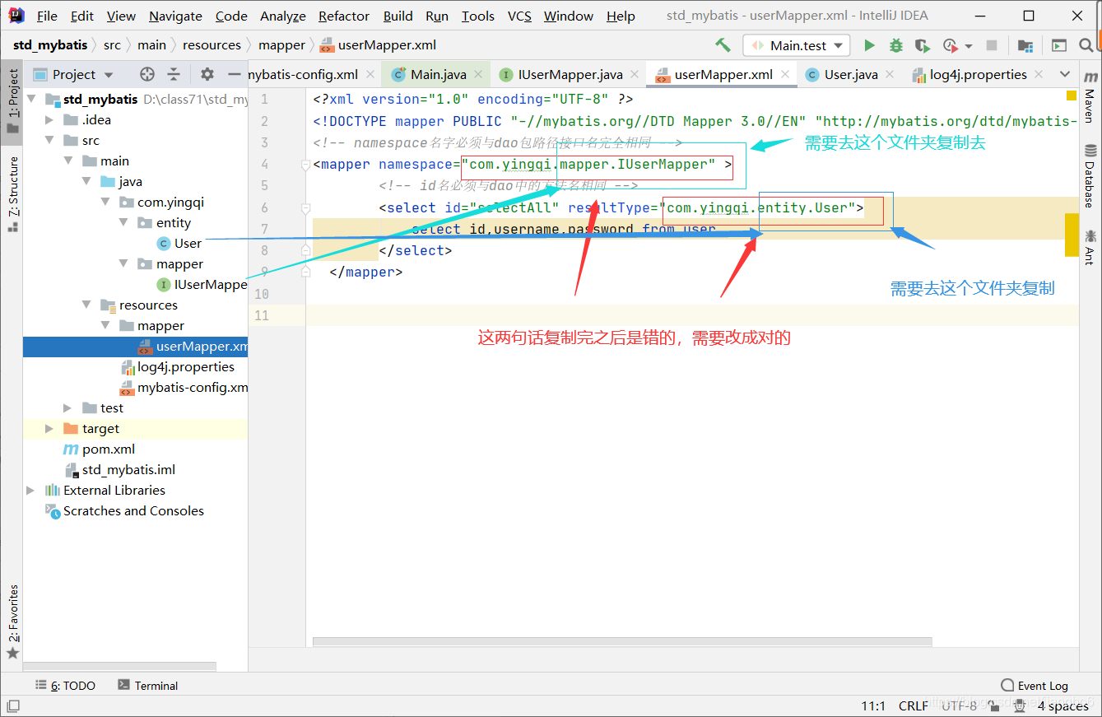Click the Project panel horizontal scrollbar
Screen dimensions: 1102x717
119,666
